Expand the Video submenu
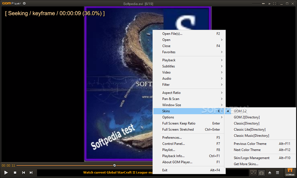 pyautogui.click(x=189, y=72)
